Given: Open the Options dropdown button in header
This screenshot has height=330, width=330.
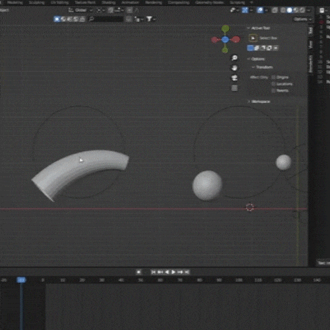Looking at the screenshot, I should click(x=303, y=19).
